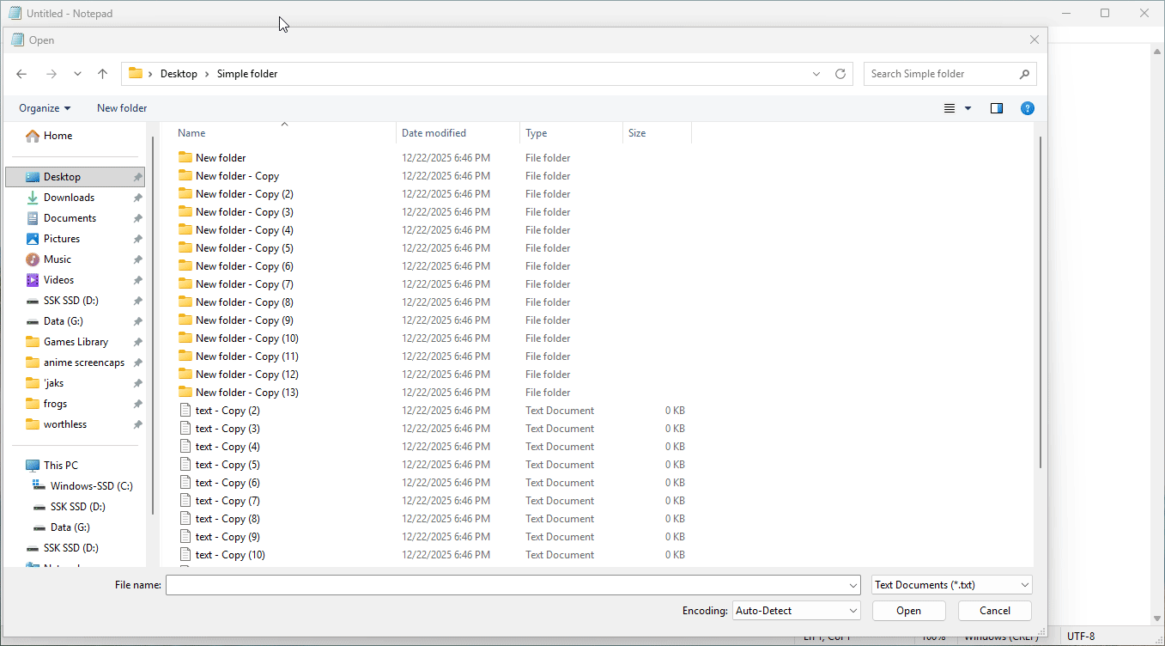The height and width of the screenshot is (646, 1165).
Task: Click the pin icon beside frogs
Action: (137, 404)
